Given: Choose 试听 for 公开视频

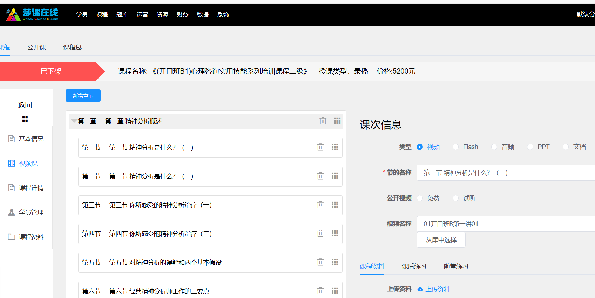Looking at the screenshot, I should point(455,198).
